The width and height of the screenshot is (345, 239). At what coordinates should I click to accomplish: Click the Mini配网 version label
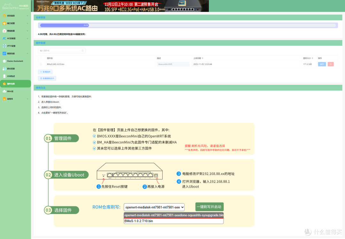point(24,7)
